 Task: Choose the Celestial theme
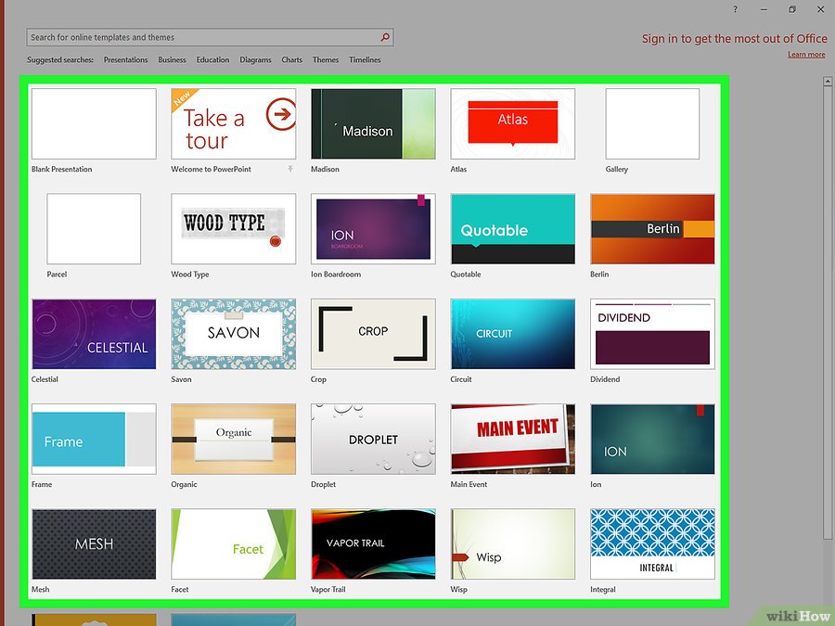point(94,334)
